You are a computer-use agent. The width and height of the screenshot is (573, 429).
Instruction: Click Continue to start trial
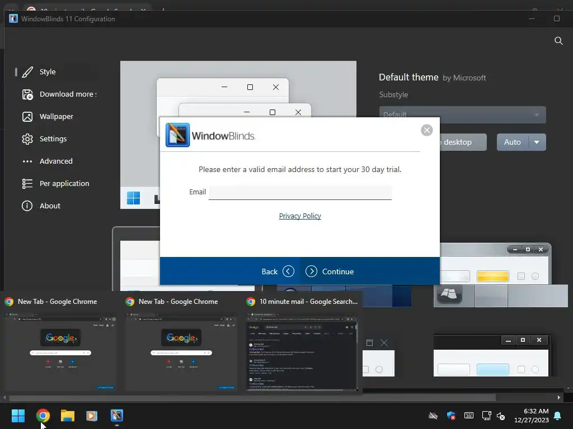(330, 271)
